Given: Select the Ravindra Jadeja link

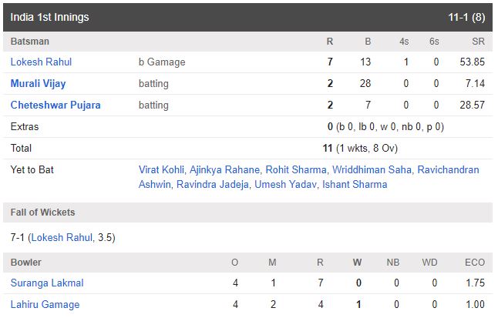Looking at the screenshot, I should point(213,184).
